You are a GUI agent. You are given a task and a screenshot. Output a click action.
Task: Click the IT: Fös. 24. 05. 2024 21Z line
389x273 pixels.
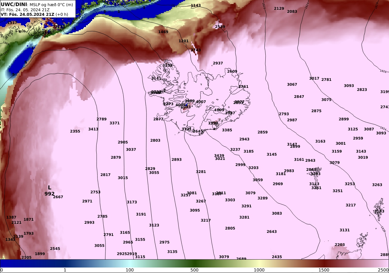(x=25, y=10)
